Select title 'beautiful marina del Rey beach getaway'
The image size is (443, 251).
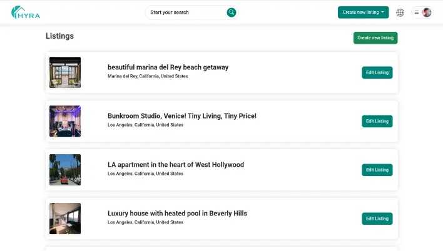click(168, 67)
